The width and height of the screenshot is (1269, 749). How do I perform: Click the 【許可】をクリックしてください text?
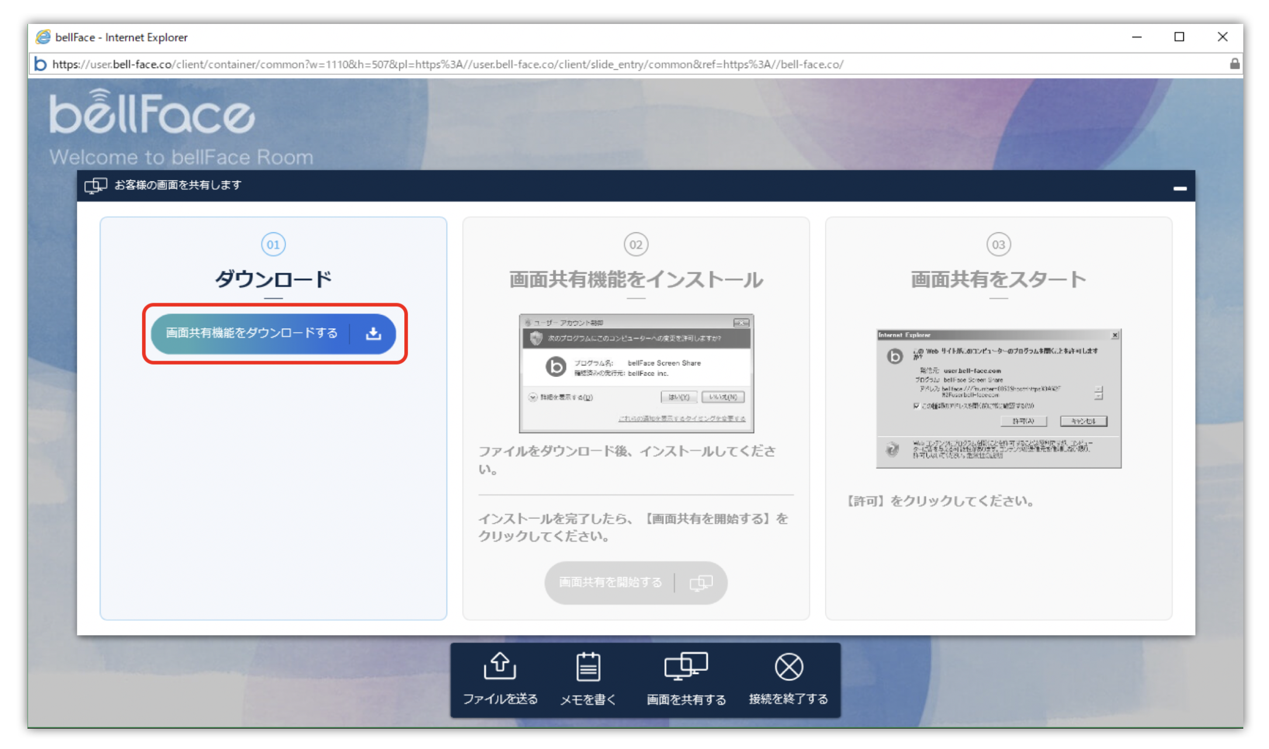[x=941, y=501]
